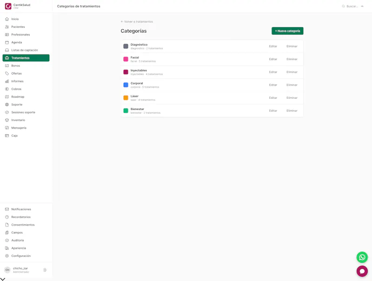Go to Pacientes menu label
Image resolution: width=372 pixels, height=281 pixels.
point(18,27)
